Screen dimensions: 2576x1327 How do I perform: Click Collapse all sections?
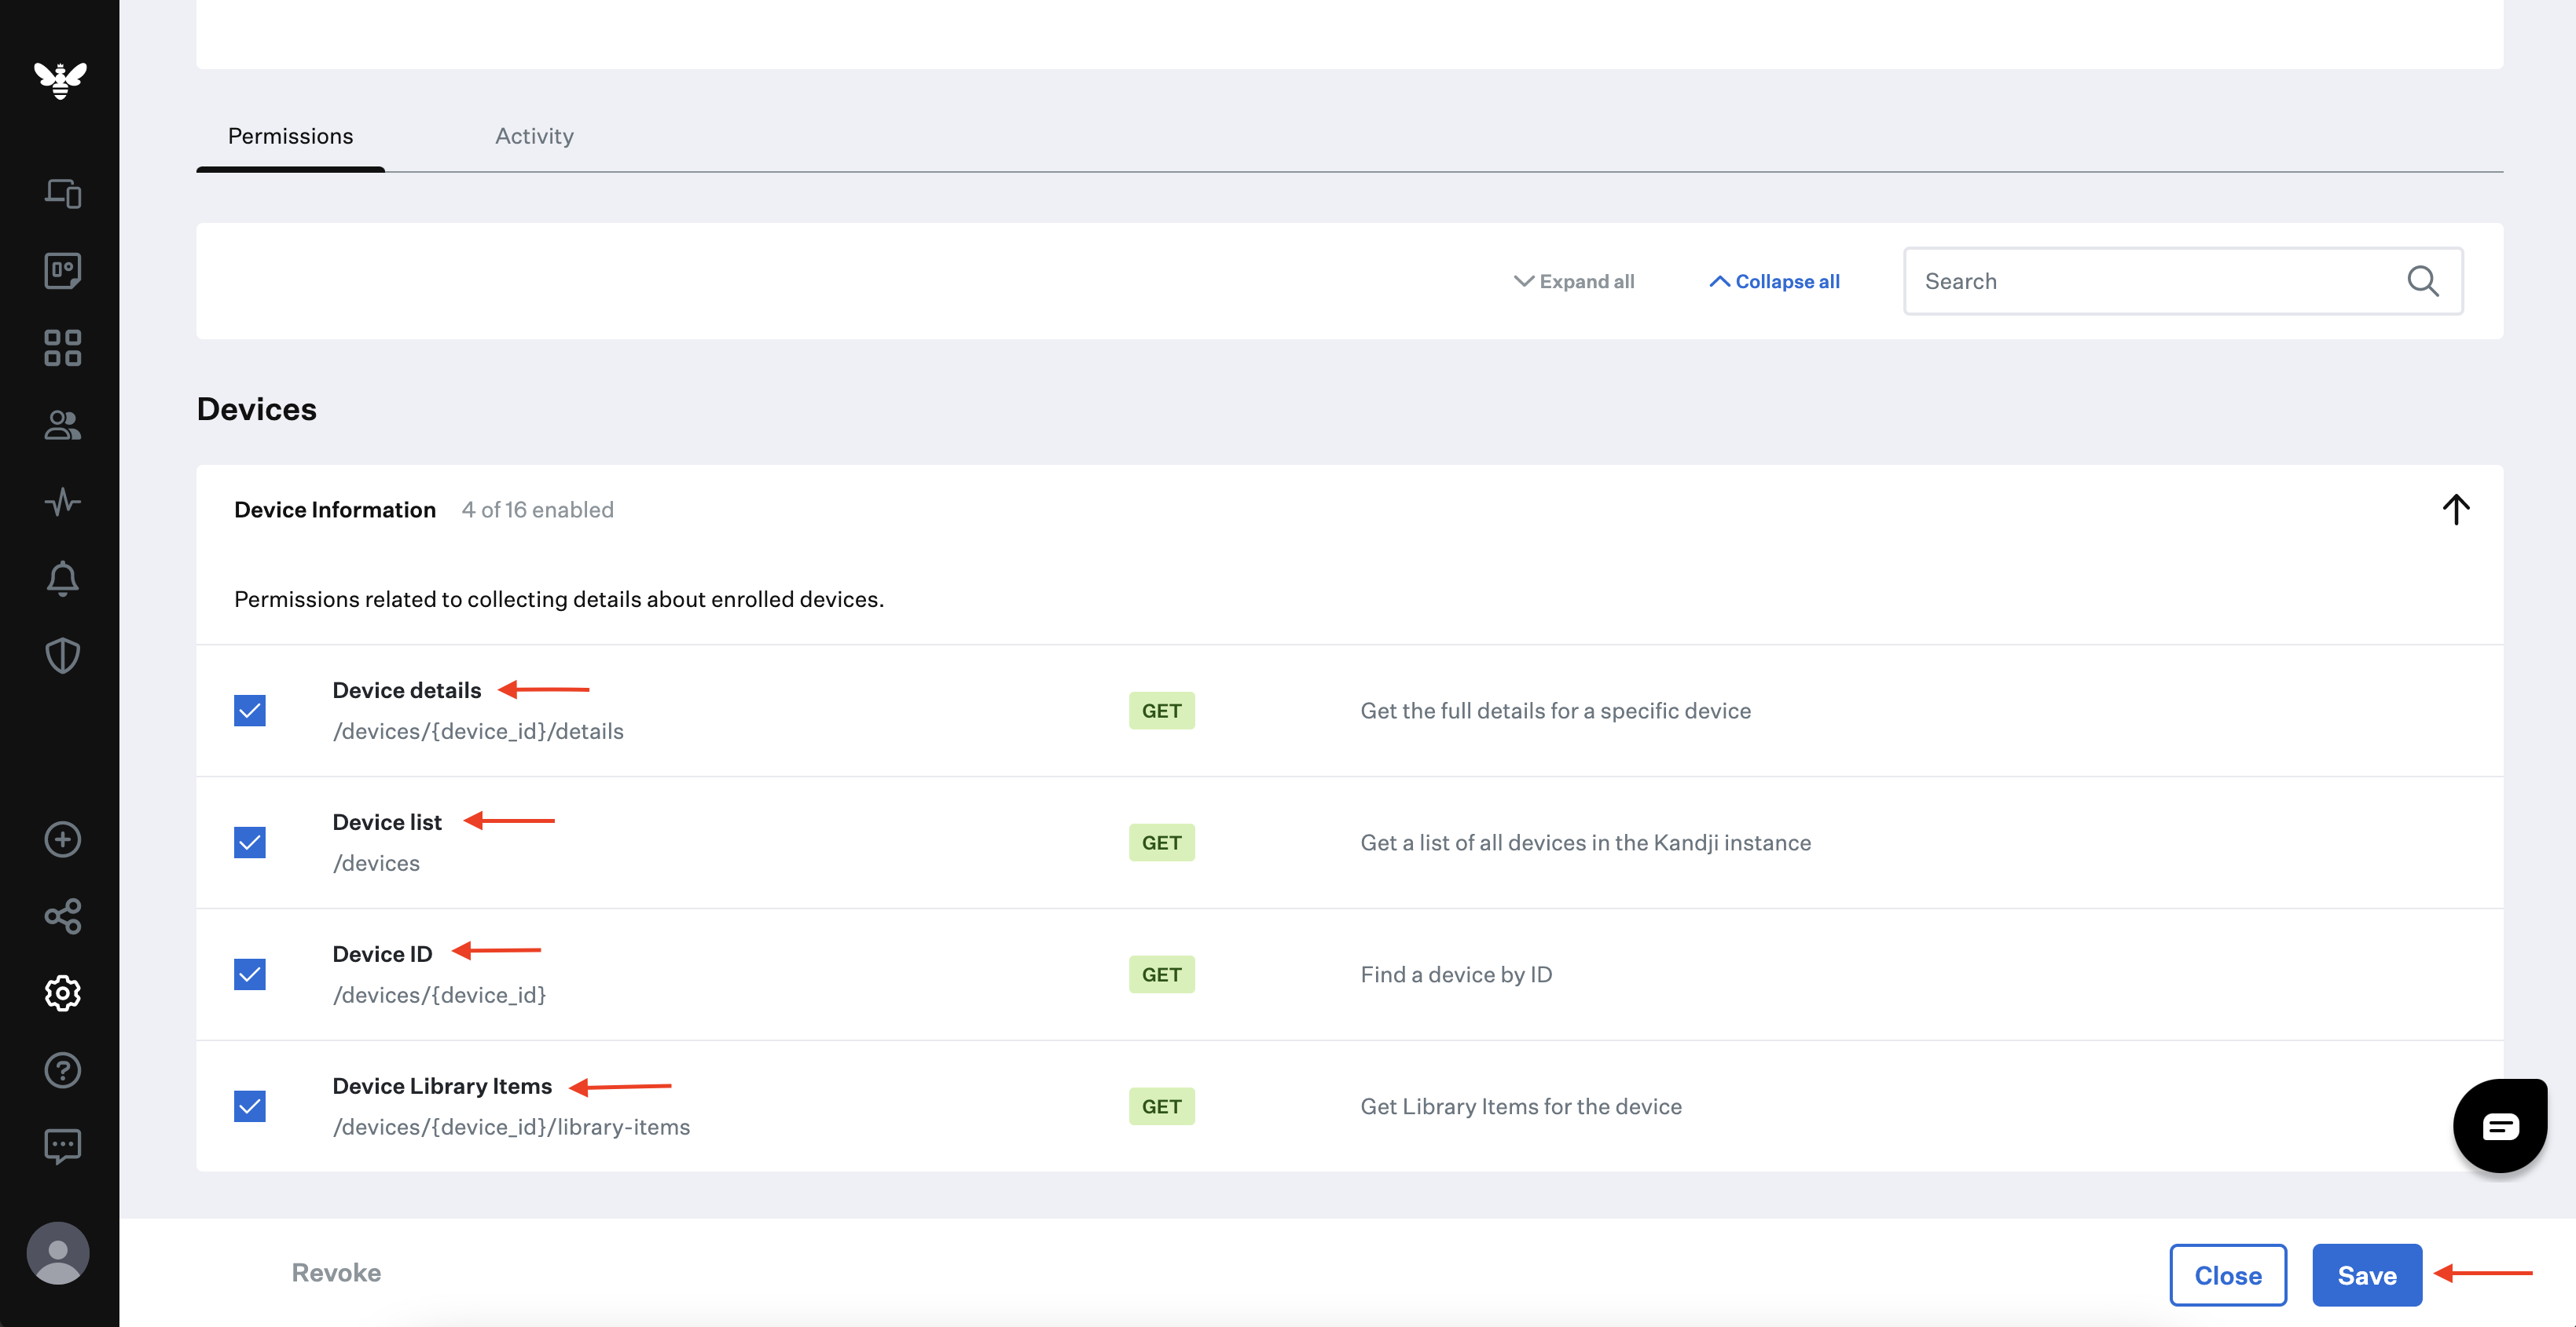click(x=1774, y=281)
